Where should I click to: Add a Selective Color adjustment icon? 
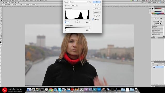[162, 24]
